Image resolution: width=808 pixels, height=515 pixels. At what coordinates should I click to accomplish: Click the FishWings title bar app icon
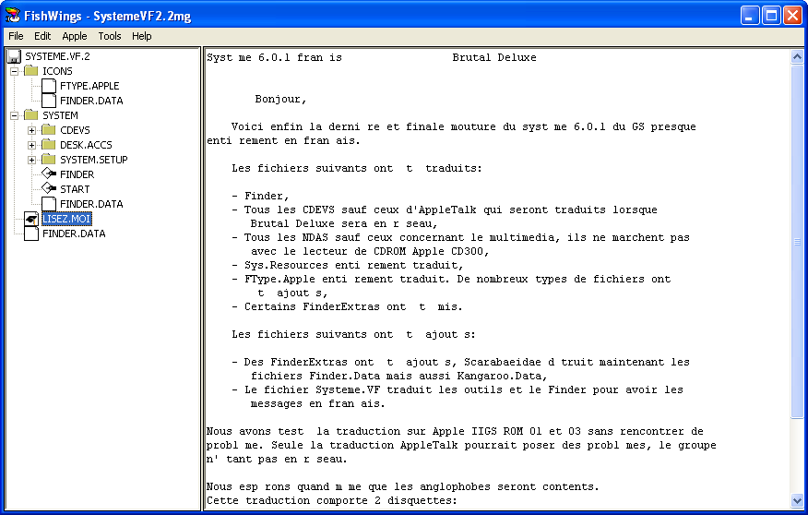click(x=14, y=16)
